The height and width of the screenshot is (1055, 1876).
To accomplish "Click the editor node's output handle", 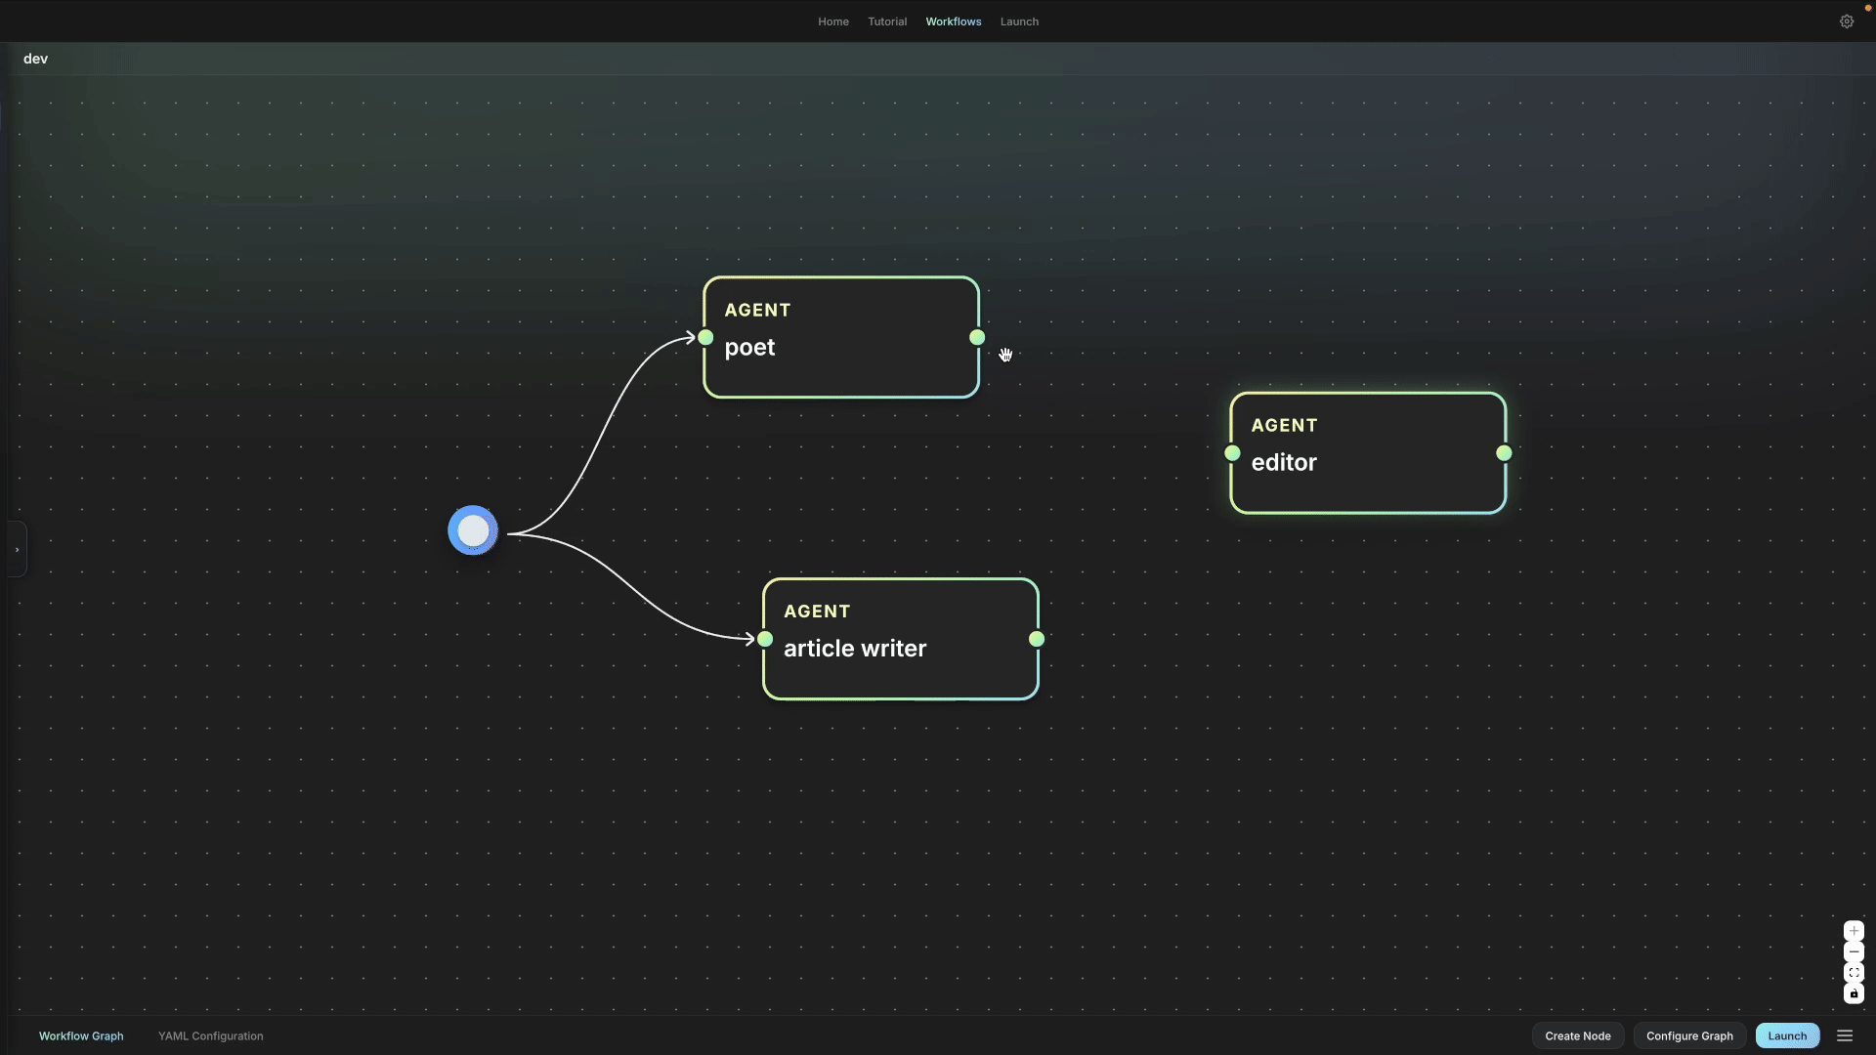I will [1504, 453].
